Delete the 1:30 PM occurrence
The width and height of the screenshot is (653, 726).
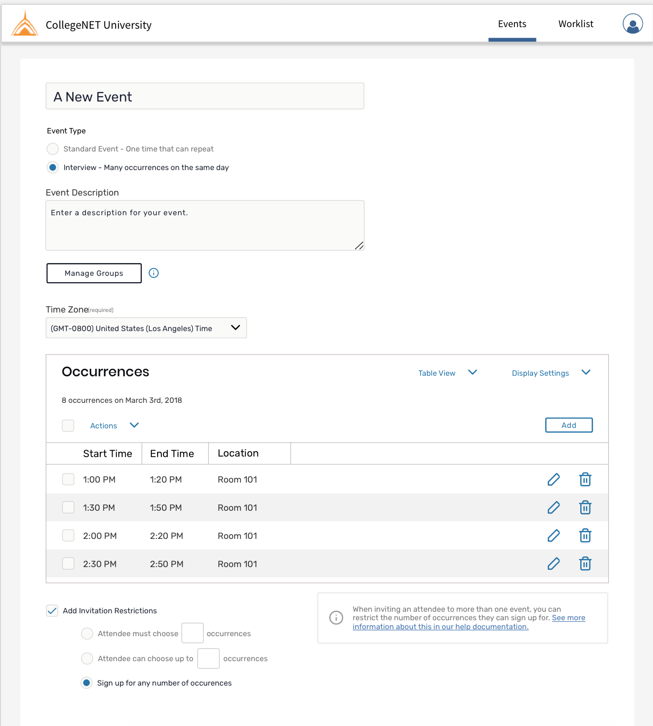click(x=585, y=508)
